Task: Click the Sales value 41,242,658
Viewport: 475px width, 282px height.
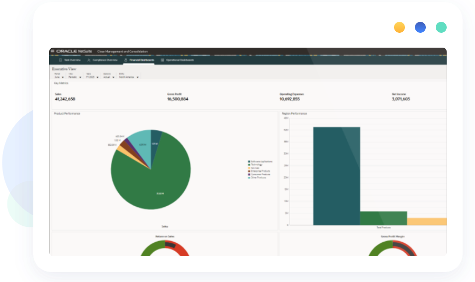Action: coord(65,99)
